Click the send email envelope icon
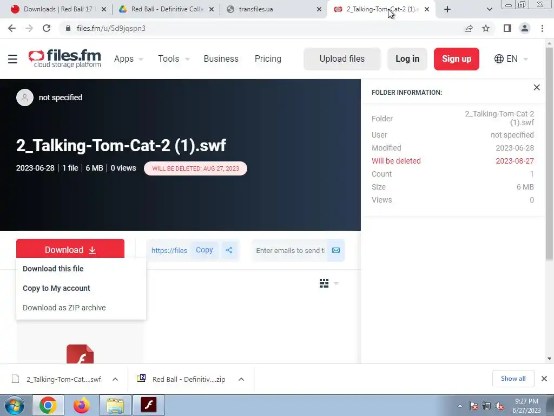Image resolution: width=554 pixels, height=416 pixels. click(335, 250)
